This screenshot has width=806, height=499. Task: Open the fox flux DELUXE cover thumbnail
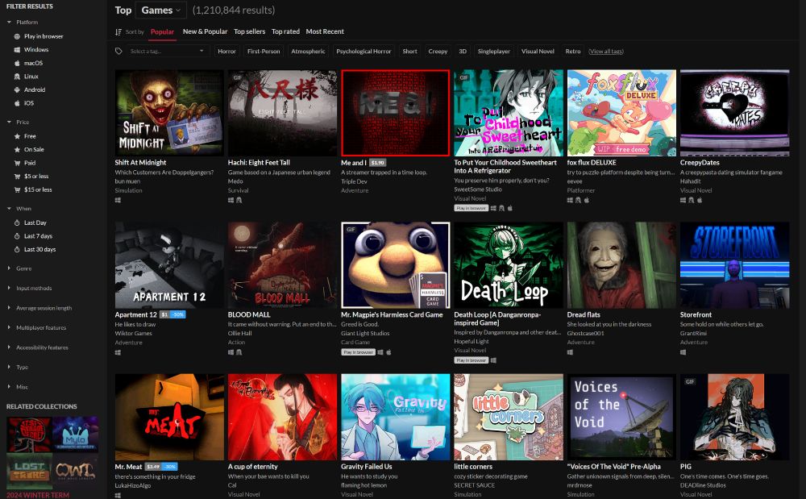tap(621, 113)
